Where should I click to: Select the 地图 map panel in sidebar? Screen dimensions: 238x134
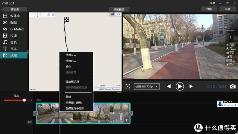(x=14, y=55)
